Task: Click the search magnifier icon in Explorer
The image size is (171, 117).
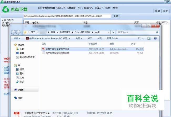Action: (157, 32)
